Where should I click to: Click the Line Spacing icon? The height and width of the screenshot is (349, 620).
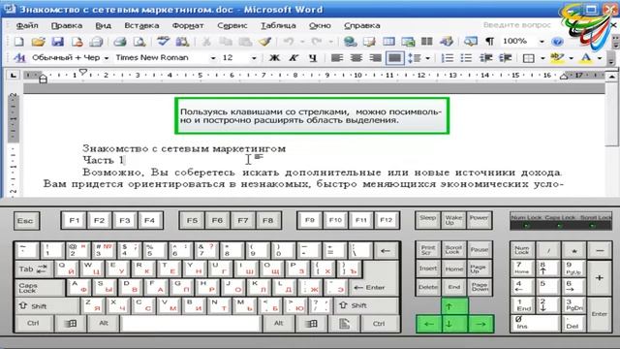click(414, 58)
